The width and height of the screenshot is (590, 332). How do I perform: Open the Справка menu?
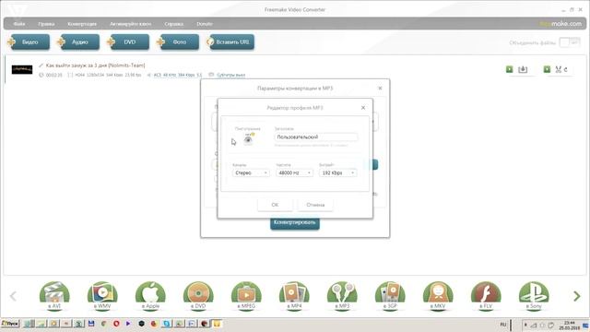(x=173, y=24)
